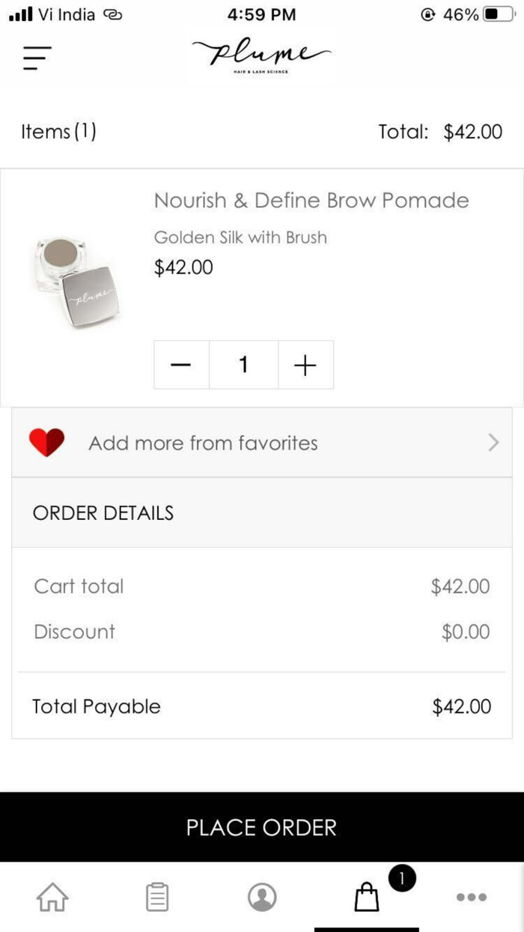The height and width of the screenshot is (932, 524).
Task: Tap the favorites heart icon
Action: point(46,443)
